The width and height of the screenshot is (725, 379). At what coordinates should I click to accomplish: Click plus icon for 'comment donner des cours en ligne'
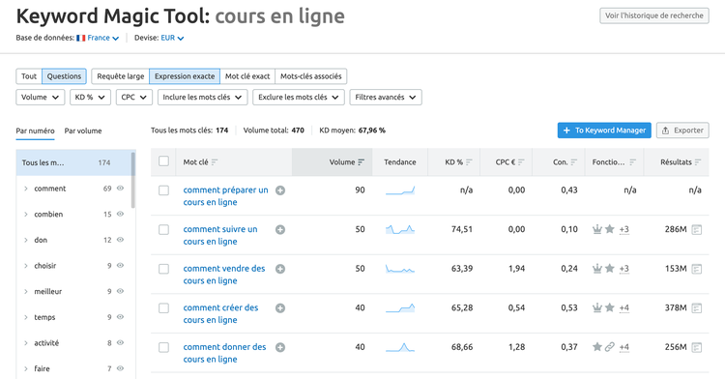[280, 347]
